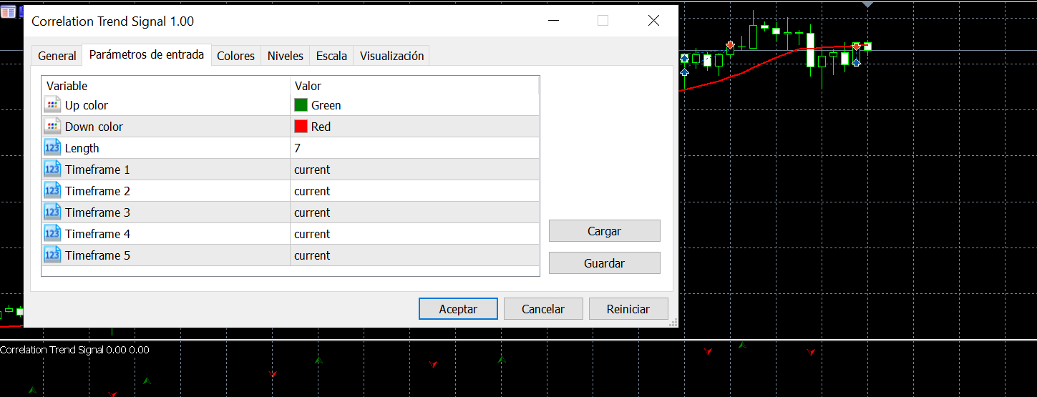This screenshot has height=397, width=1037.
Task: Click the color-type icon beside Down color
Action: click(x=52, y=127)
